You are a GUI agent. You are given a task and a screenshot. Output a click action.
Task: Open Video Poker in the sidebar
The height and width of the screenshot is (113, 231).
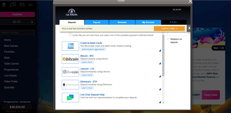coord(11,81)
